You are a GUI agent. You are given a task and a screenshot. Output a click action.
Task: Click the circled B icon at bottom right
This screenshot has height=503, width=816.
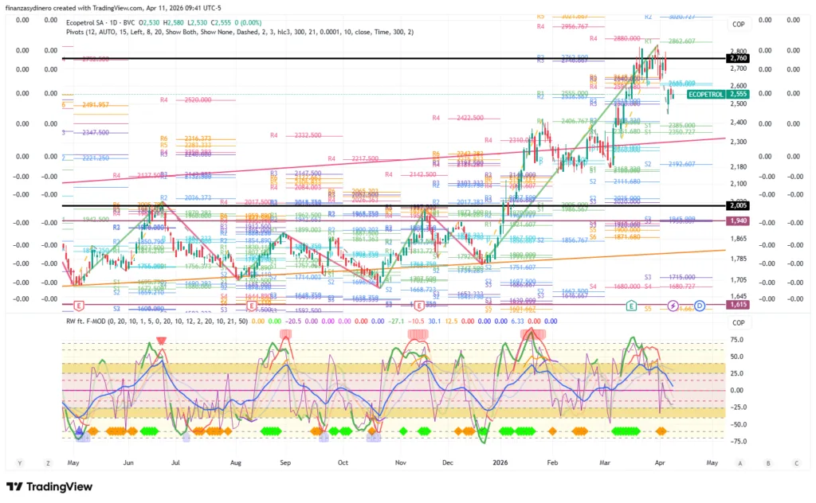point(768,462)
